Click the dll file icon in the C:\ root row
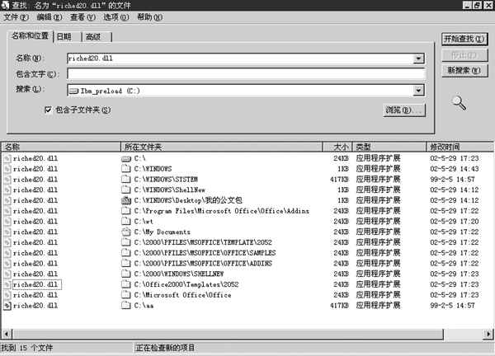495x356 pixels. click(7, 158)
